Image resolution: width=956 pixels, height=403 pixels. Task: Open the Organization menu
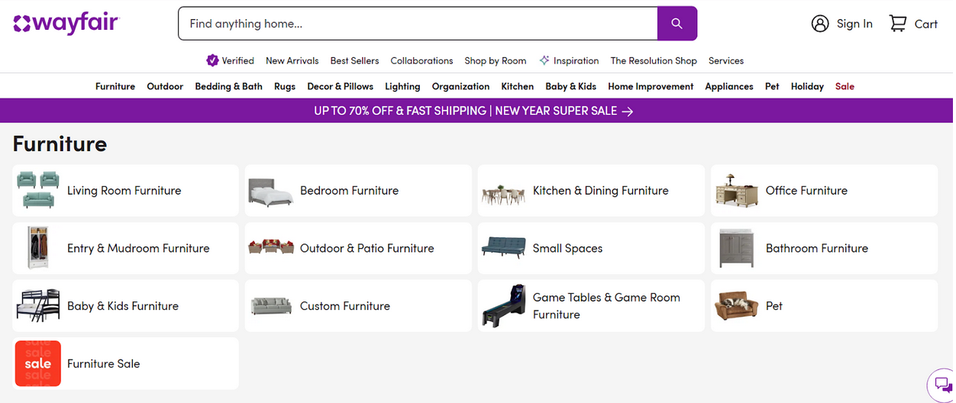click(460, 86)
